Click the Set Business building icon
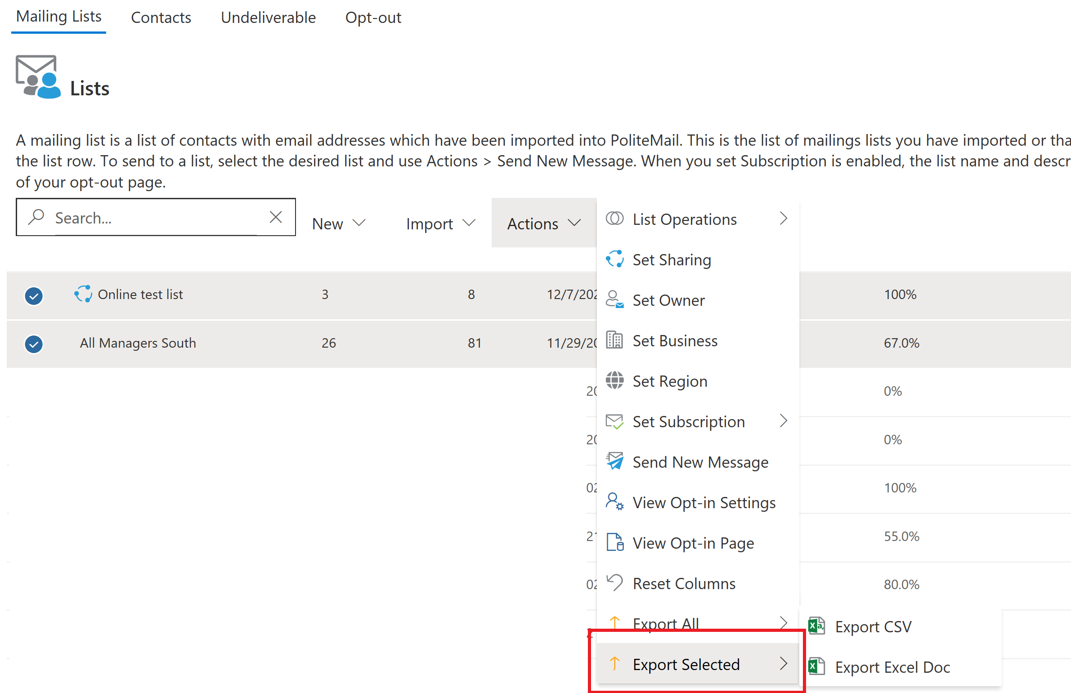The image size is (1071, 693). point(614,340)
